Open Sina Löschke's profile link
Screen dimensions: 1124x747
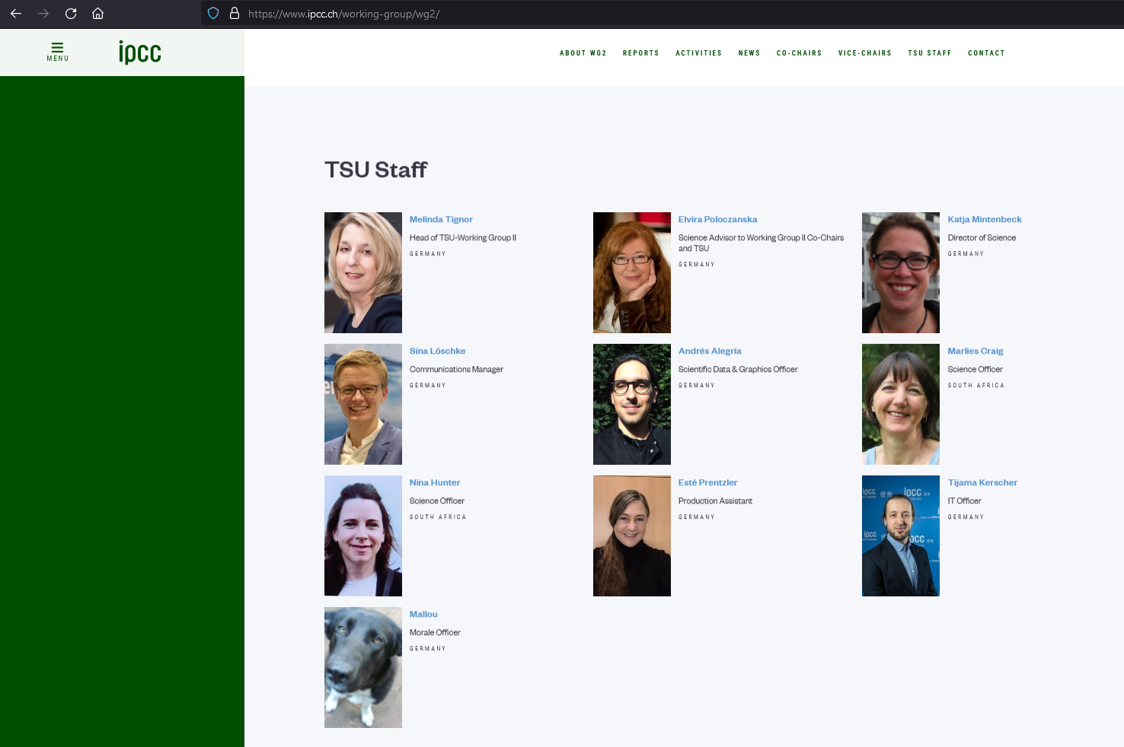pyautogui.click(x=438, y=351)
